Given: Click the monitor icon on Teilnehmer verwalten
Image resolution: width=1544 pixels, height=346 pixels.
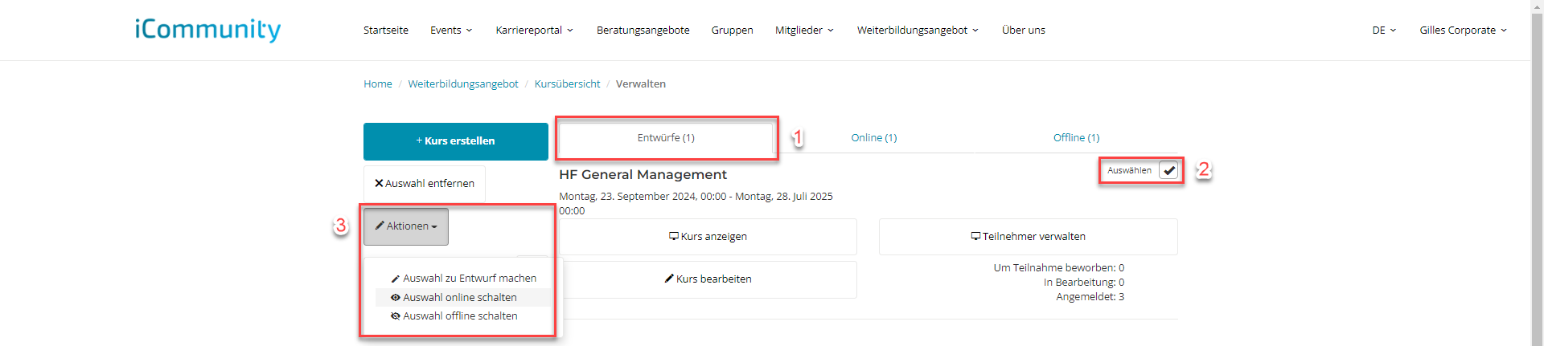Looking at the screenshot, I should [x=975, y=236].
